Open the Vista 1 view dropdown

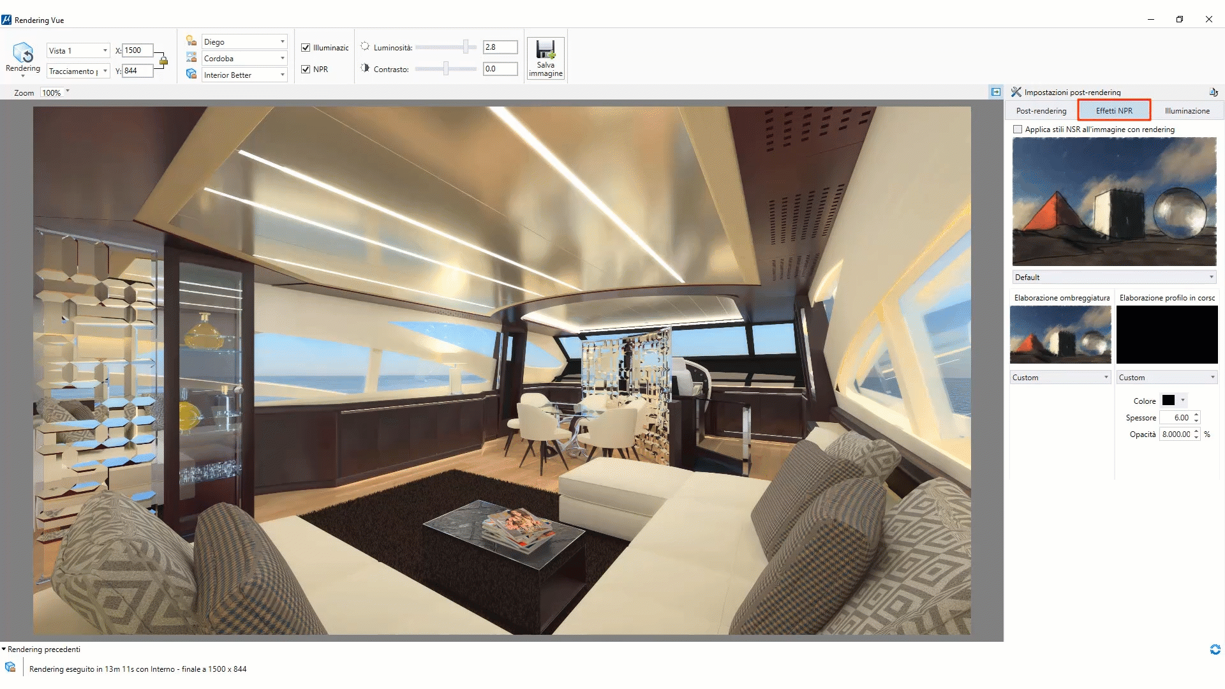[x=105, y=50]
